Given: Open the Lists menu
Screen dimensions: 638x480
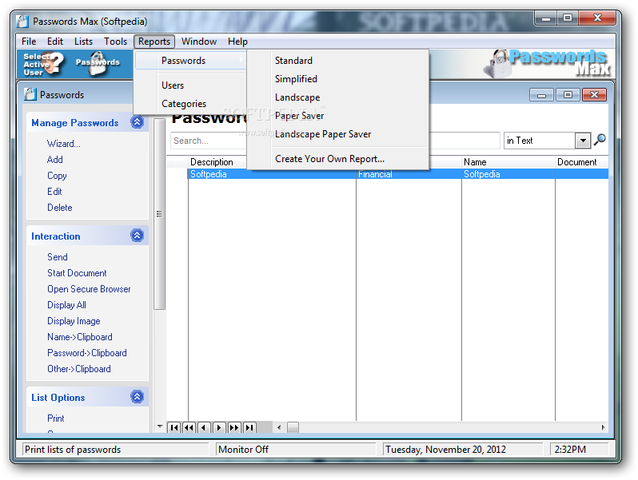Looking at the screenshot, I should pyautogui.click(x=83, y=42).
